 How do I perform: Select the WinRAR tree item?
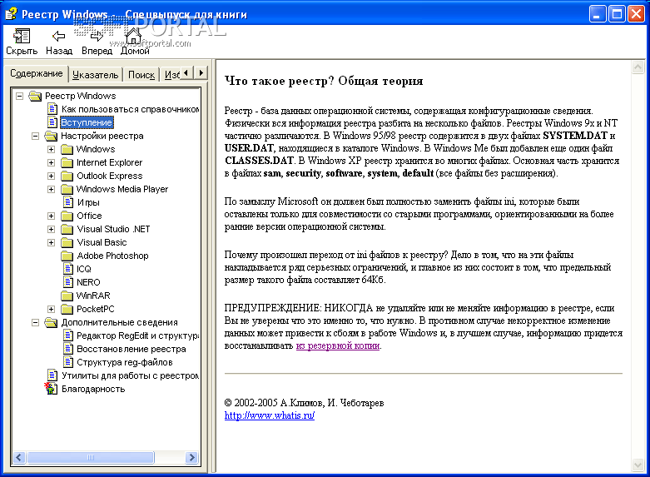coord(93,296)
